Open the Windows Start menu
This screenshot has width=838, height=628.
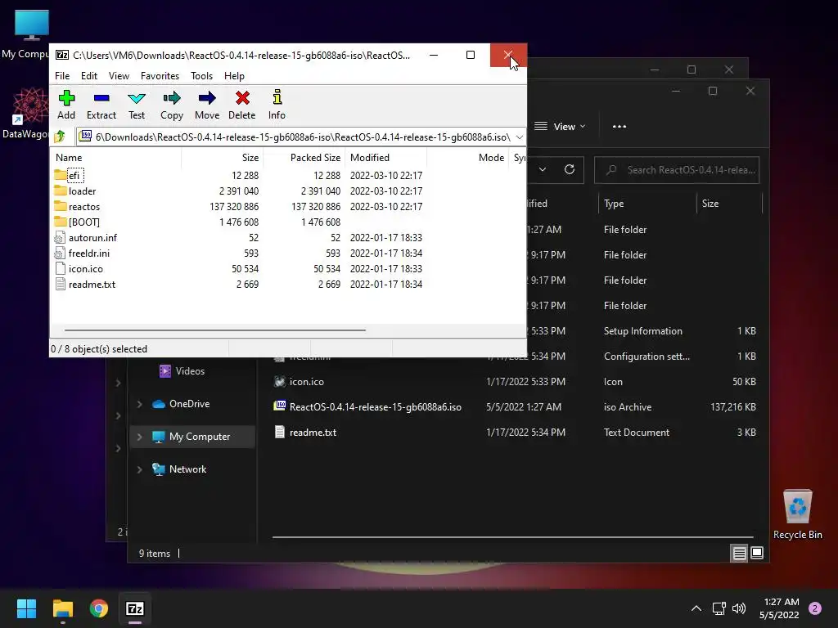[x=26, y=608]
